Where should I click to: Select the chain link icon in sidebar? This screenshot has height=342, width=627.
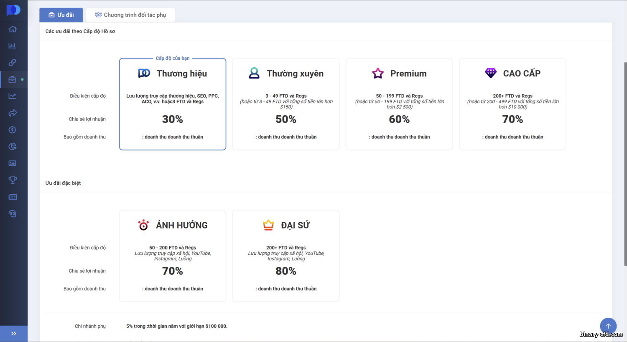[13, 63]
